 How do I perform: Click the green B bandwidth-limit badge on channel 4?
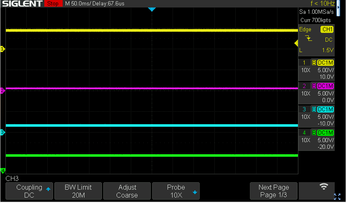(x=314, y=133)
